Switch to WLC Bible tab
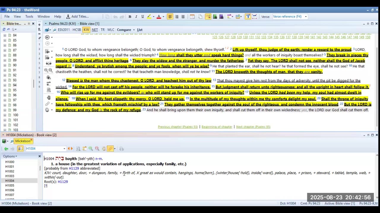Image resolution: width=380 pixels, height=213 pixels. coord(111,30)
